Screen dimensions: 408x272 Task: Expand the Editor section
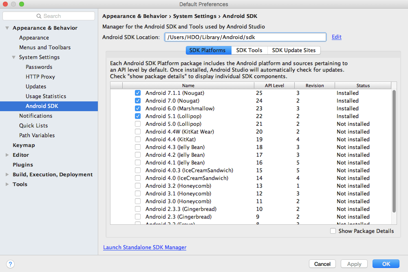(x=7, y=155)
